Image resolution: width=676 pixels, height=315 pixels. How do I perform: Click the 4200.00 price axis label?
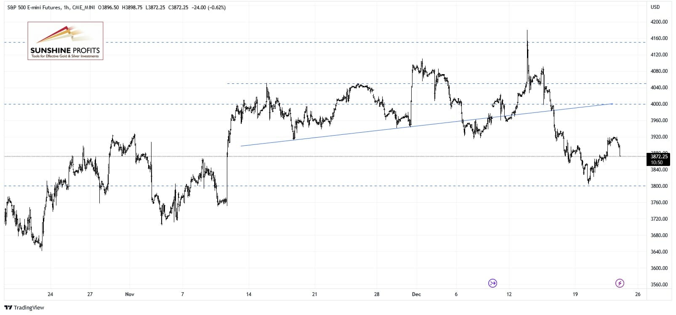pos(659,22)
